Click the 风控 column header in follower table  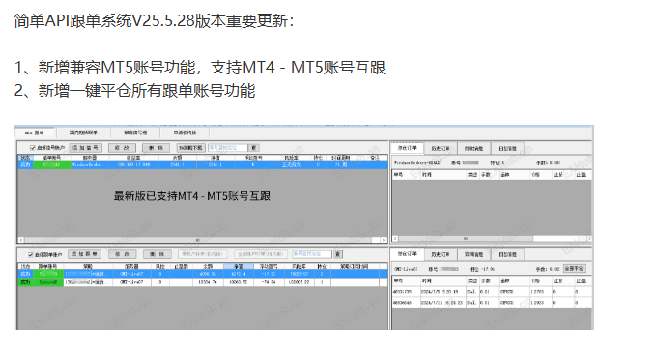click(x=160, y=266)
